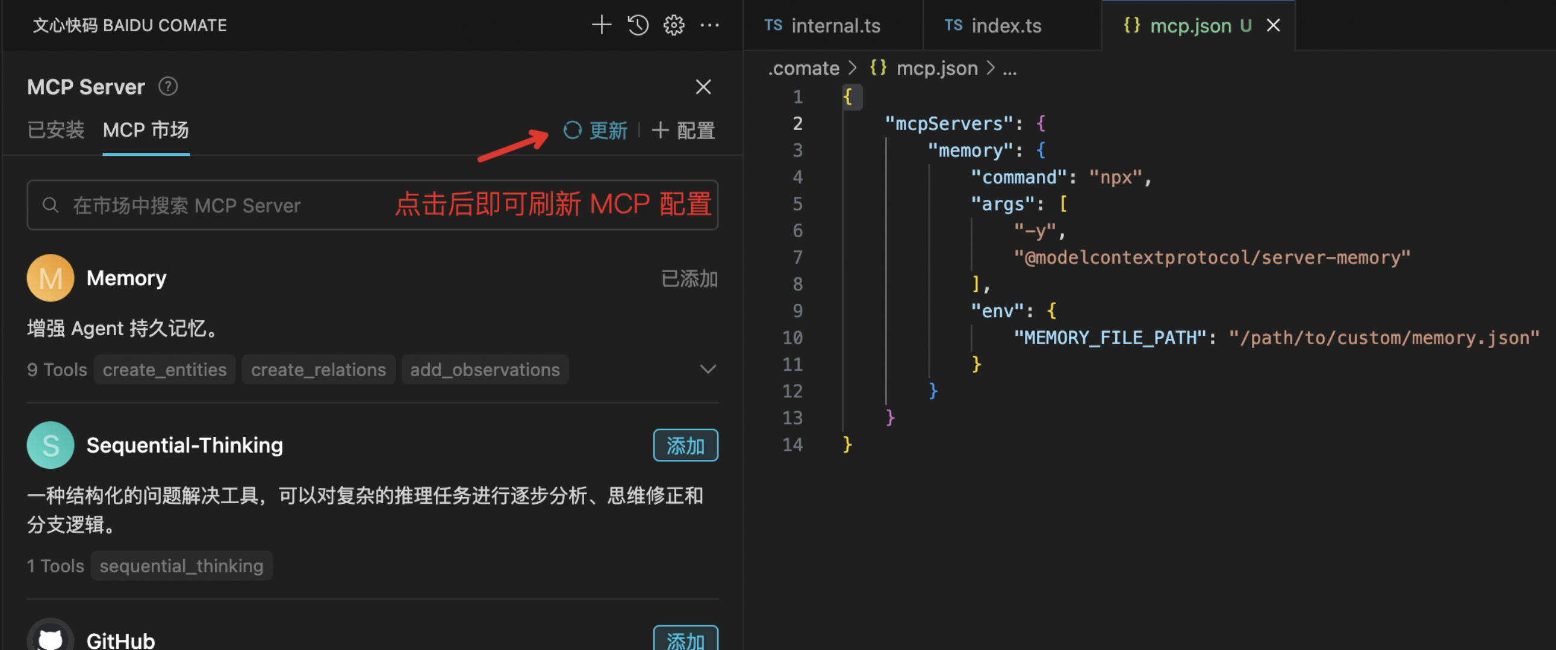Open the history clock icon

point(638,25)
